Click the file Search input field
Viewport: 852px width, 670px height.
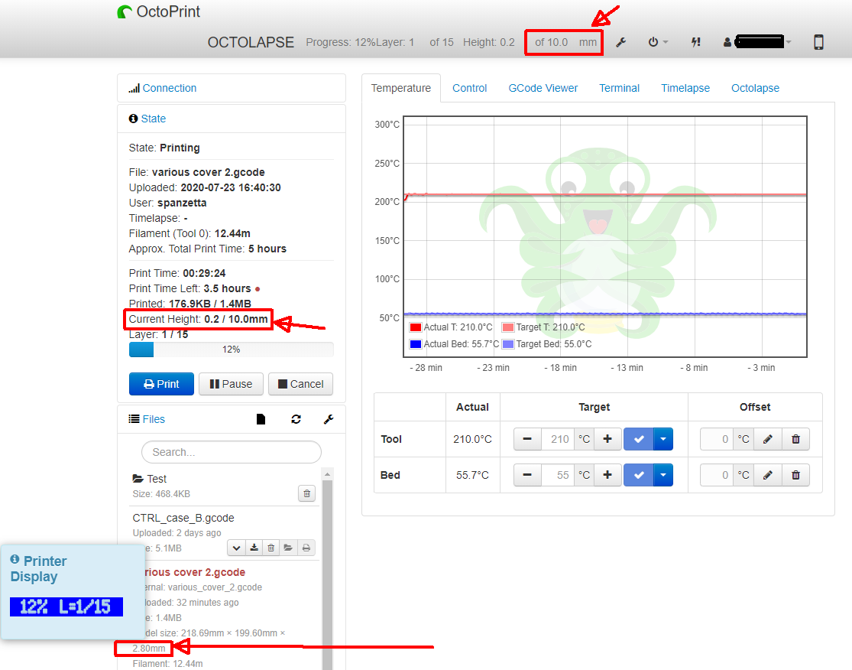231,452
